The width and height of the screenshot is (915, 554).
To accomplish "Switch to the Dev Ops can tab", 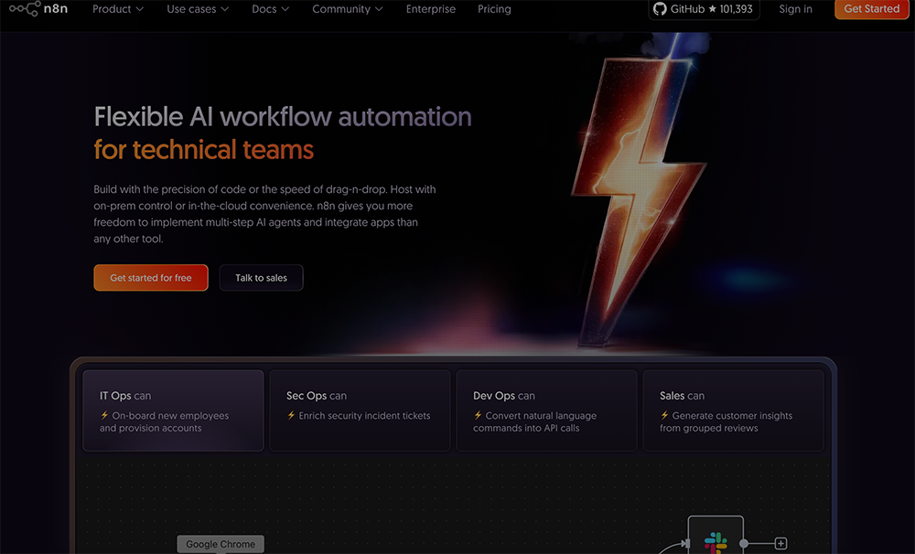I will tap(547, 410).
